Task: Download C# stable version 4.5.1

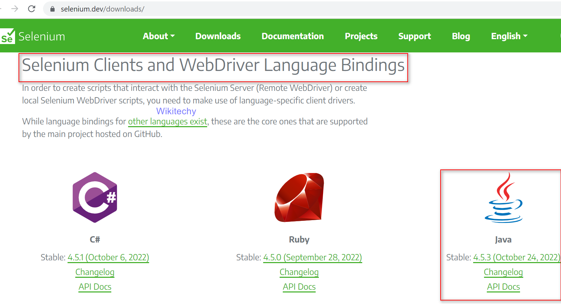Action: [108, 258]
